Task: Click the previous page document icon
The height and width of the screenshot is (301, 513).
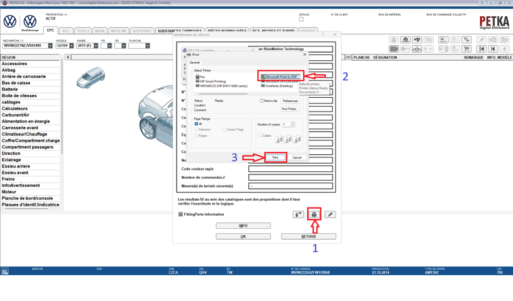Action: pos(493,40)
